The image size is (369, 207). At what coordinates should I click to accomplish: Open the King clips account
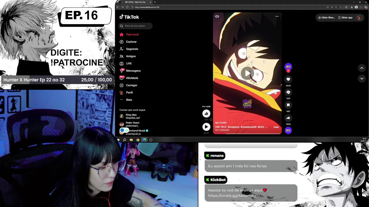pyautogui.click(x=130, y=116)
